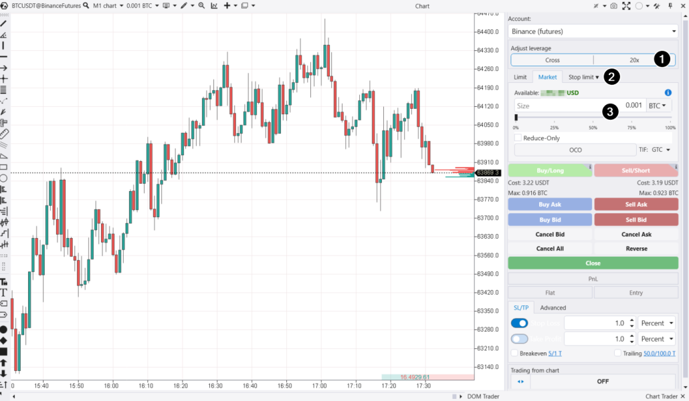Select the Limit order tab
689x401 pixels.
tap(520, 76)
